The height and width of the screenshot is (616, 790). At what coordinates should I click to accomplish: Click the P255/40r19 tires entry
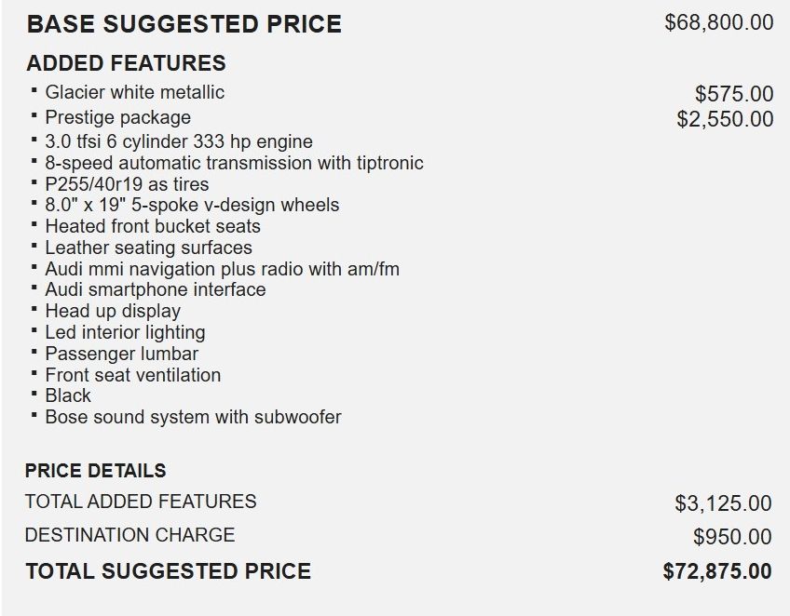click(127, 184)
